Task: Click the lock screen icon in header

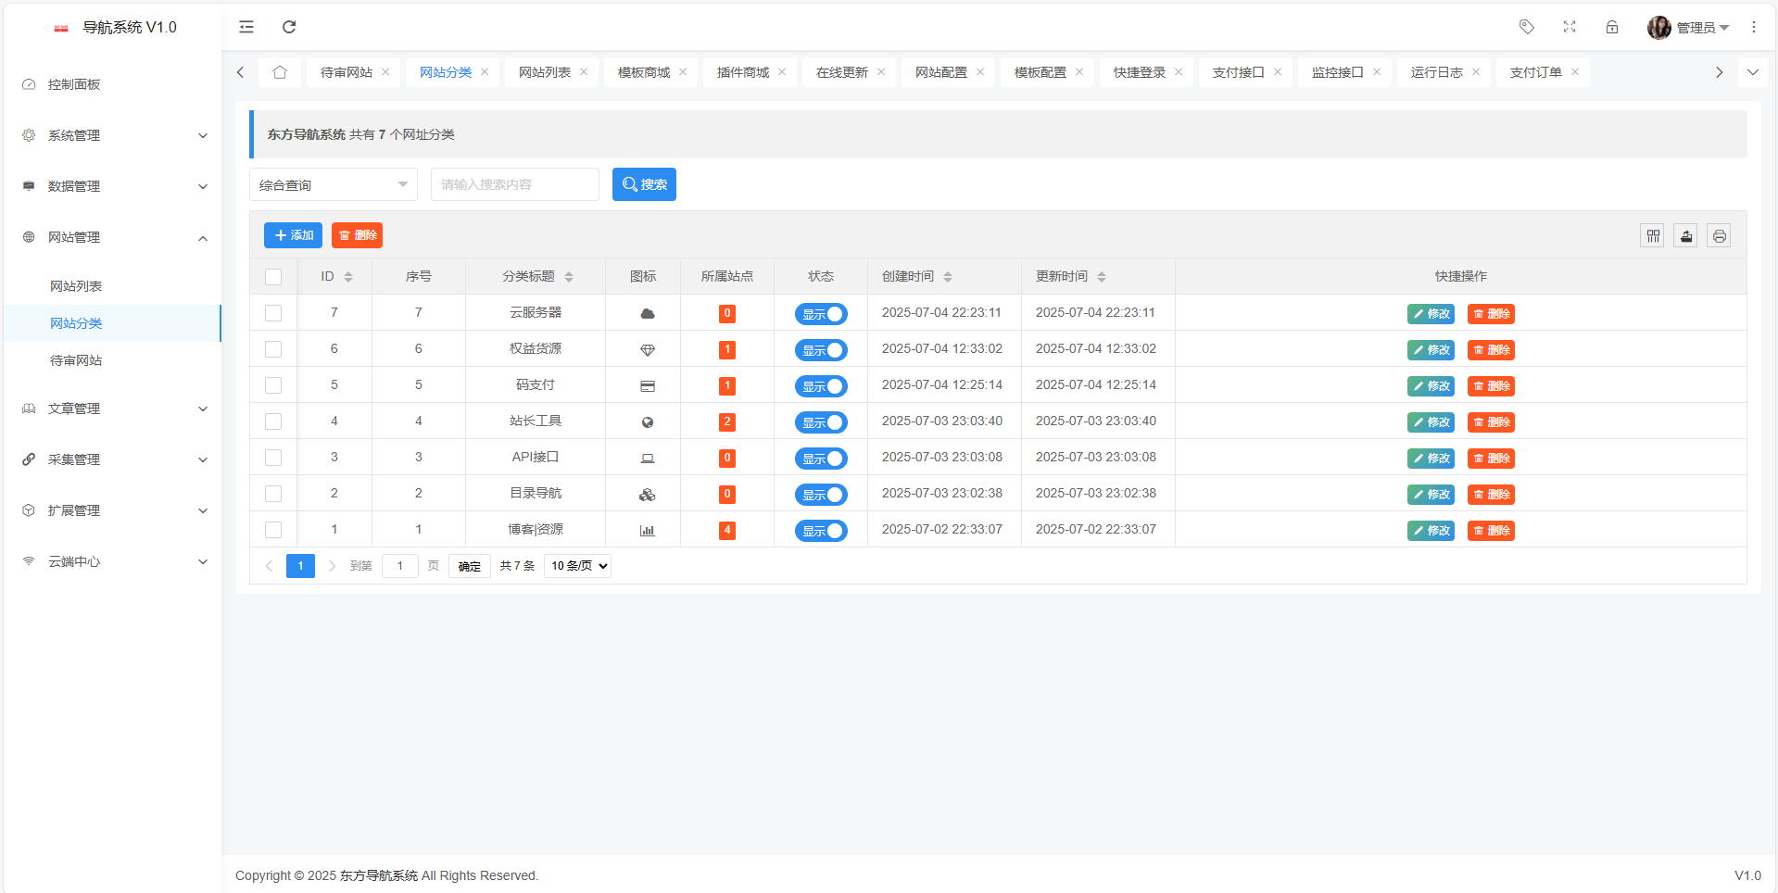Action: click(x=1612, y=27)
